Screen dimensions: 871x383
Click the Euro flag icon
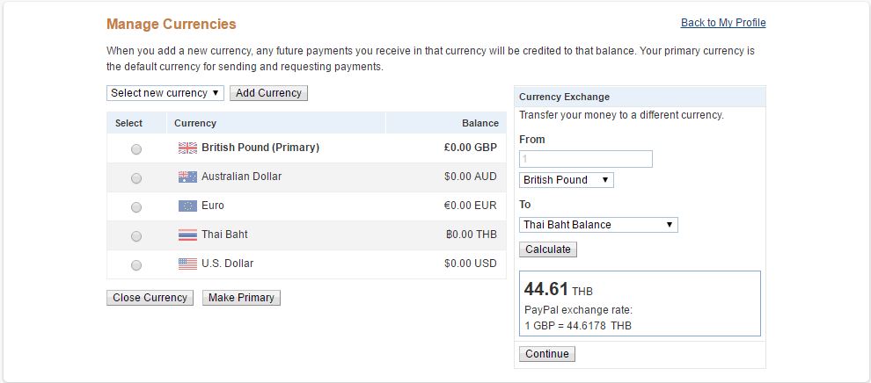(187, 206)
